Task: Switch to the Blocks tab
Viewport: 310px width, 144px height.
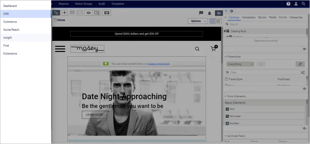Action: tap(262, 17)
